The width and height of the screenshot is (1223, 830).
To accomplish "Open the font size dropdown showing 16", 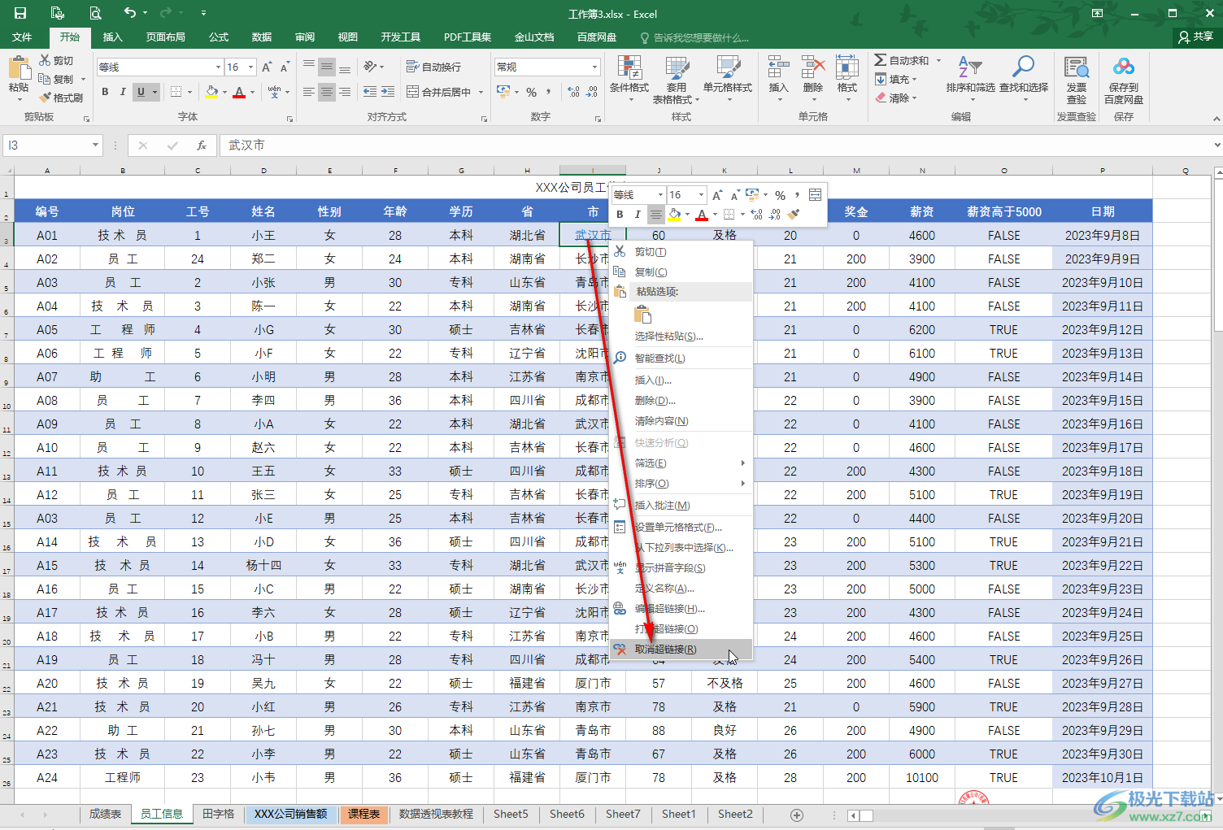I will (251, 67).
